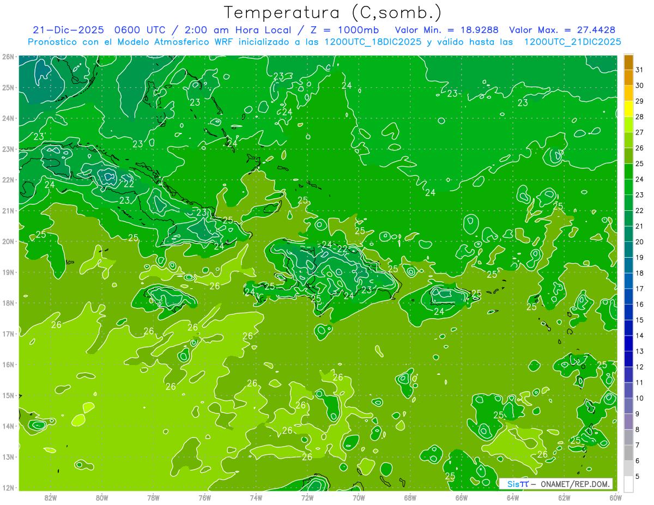Pick the yellow swatch between 28 and 29

(628, 109)
